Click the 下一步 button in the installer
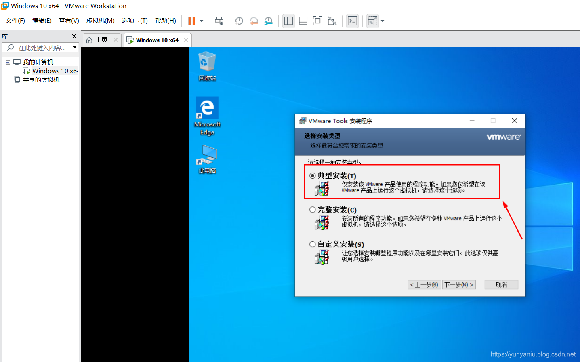Viewport: 580px width, 362px height. [459, 284]
